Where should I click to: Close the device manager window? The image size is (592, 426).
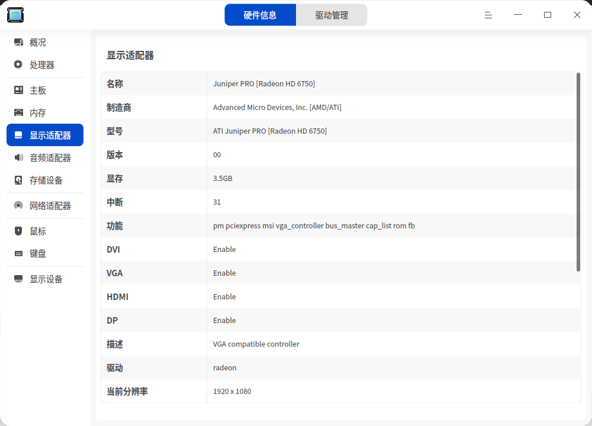point(577,15)
